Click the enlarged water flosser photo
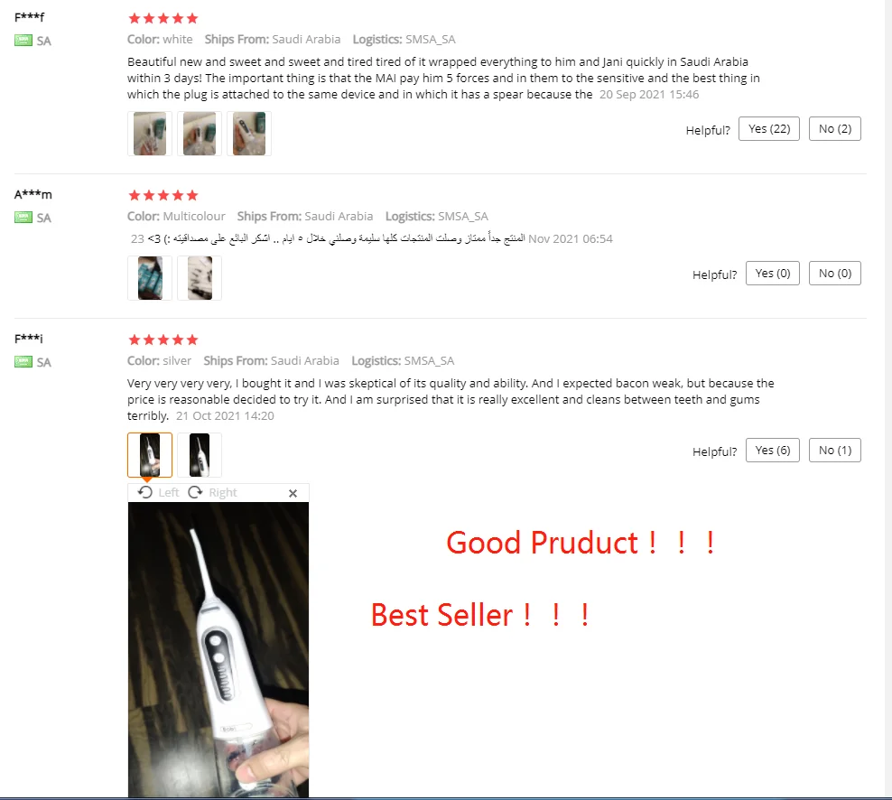Viewport: 892px width, 800px height. coord(218,649)
